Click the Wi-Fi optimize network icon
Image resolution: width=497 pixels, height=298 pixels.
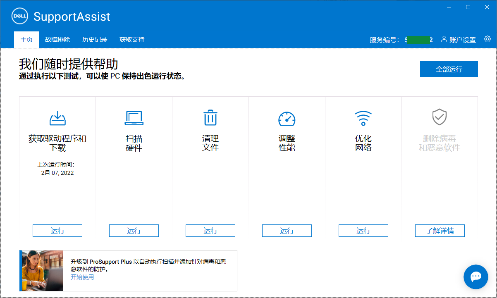coord(363,119)
